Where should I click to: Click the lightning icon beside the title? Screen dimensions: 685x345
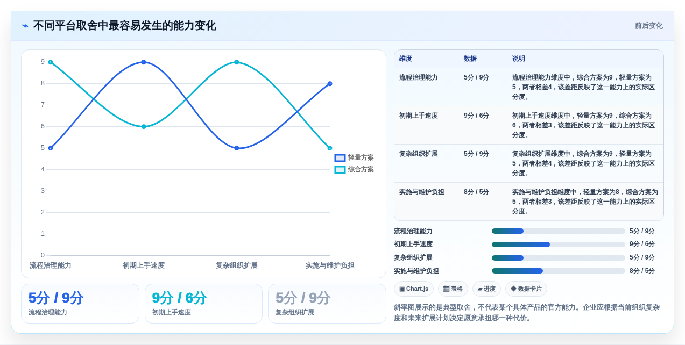click(x=25, y=26)
